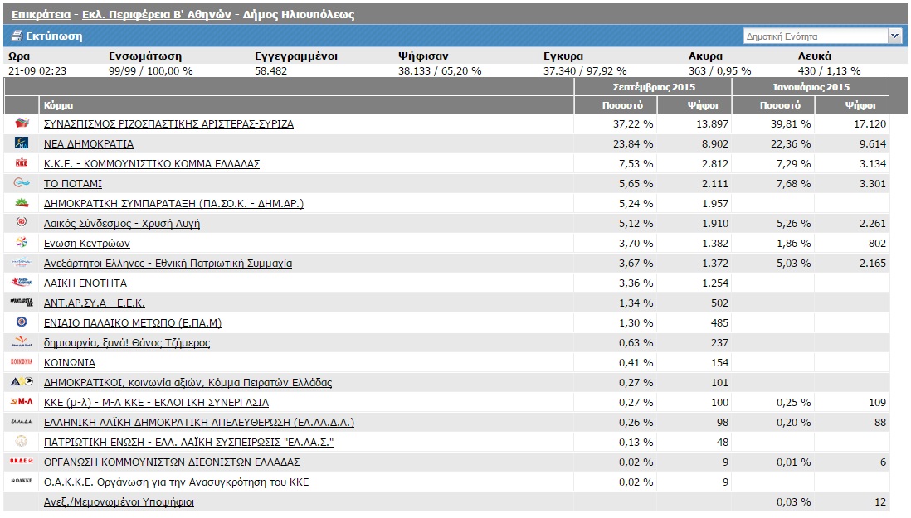
Task: Click the Δημιουργία ξανά logo icon
Action: [x=22, y=341]
